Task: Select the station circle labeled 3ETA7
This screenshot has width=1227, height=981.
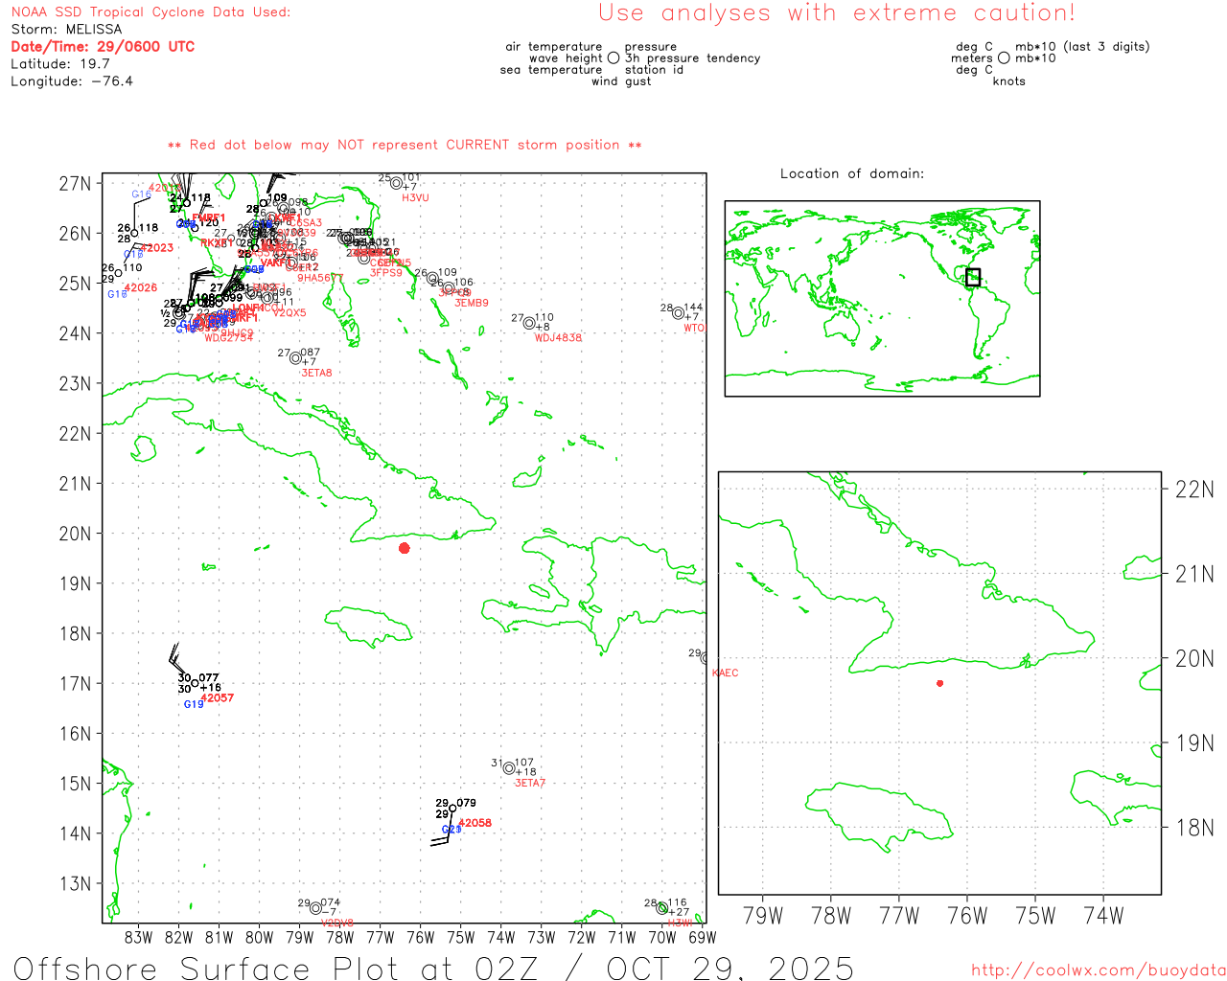Action: point(509,768)
